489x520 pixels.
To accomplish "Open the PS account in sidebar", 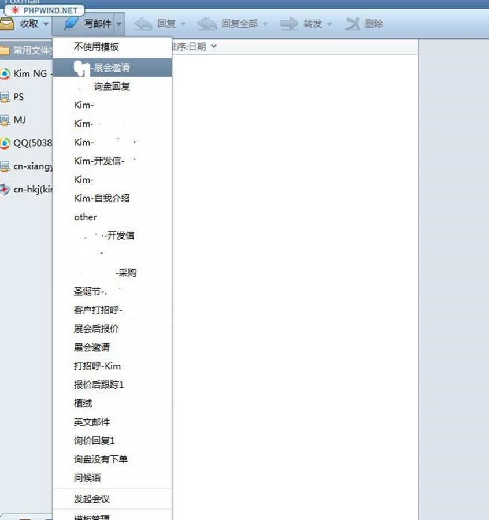I will (18, 96).
